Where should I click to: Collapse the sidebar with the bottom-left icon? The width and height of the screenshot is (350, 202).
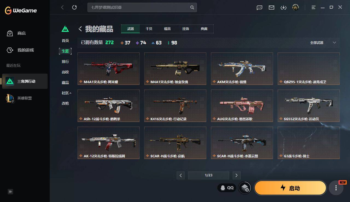click(x=10, y=192)
